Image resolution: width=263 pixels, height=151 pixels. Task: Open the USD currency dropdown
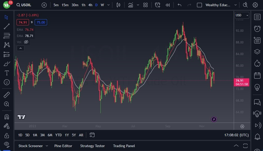pyautogui.click(x=242, y=15)
